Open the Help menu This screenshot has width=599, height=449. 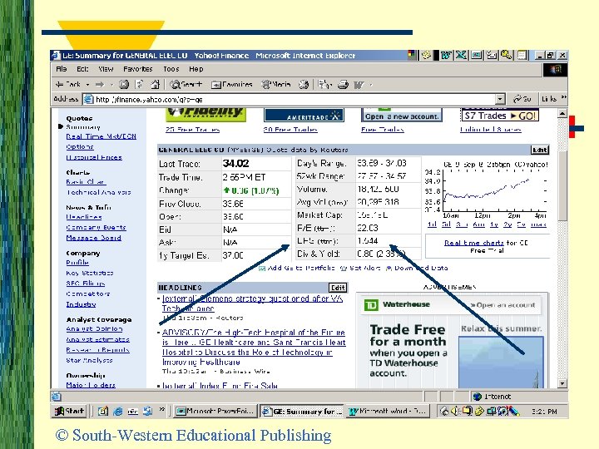pos(196,69)
